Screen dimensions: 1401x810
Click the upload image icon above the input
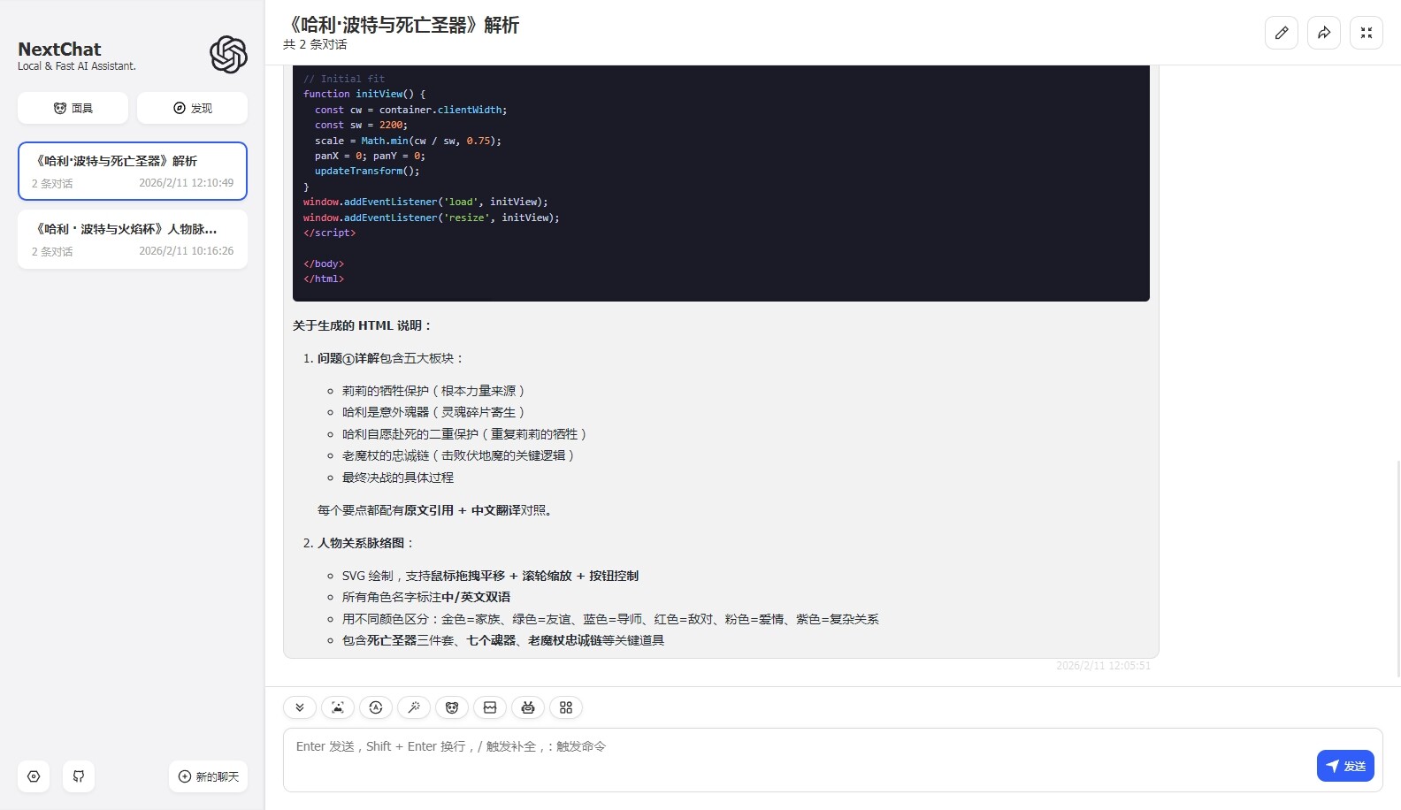tap(338, 707)
